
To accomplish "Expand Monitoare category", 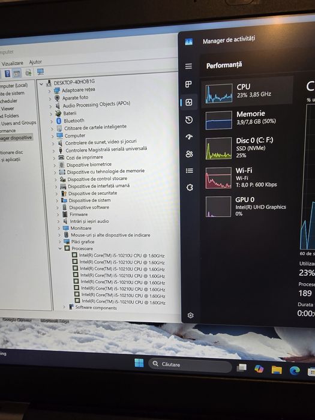I will pos(59,228).
